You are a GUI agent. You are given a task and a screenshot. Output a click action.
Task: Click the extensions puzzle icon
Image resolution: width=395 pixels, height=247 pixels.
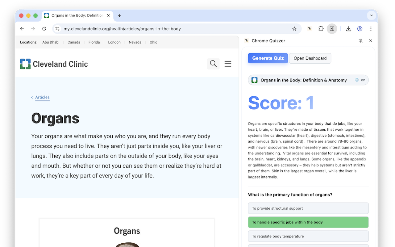(321, 28)
